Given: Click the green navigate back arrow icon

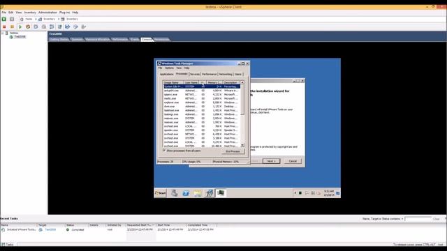Looking at the screenshot, I should point(4,19).
